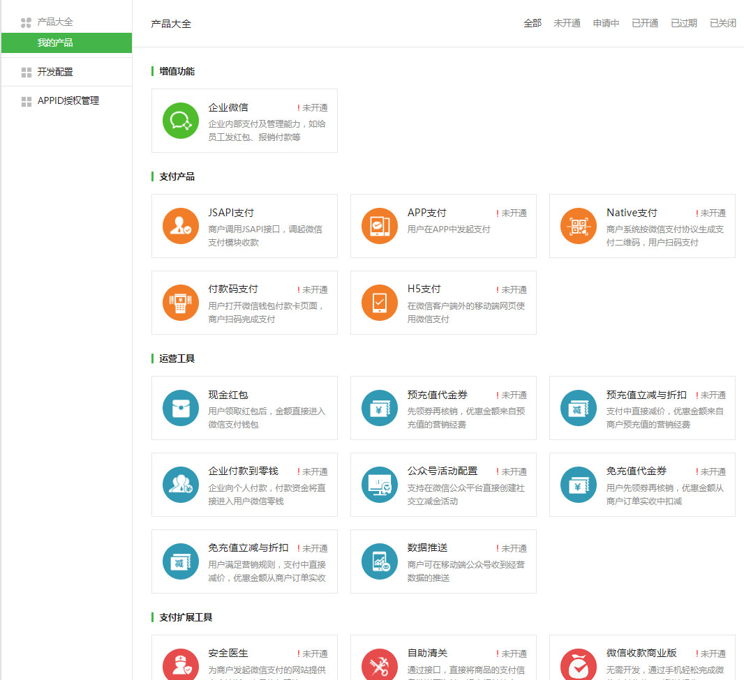Click the APPID授权管理 sidebar grid icon

point(26,102)
